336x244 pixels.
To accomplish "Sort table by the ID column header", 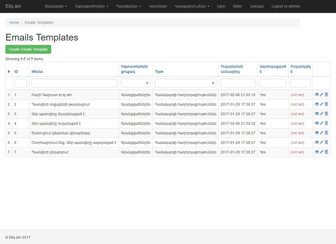I will (x=16, y=72).
